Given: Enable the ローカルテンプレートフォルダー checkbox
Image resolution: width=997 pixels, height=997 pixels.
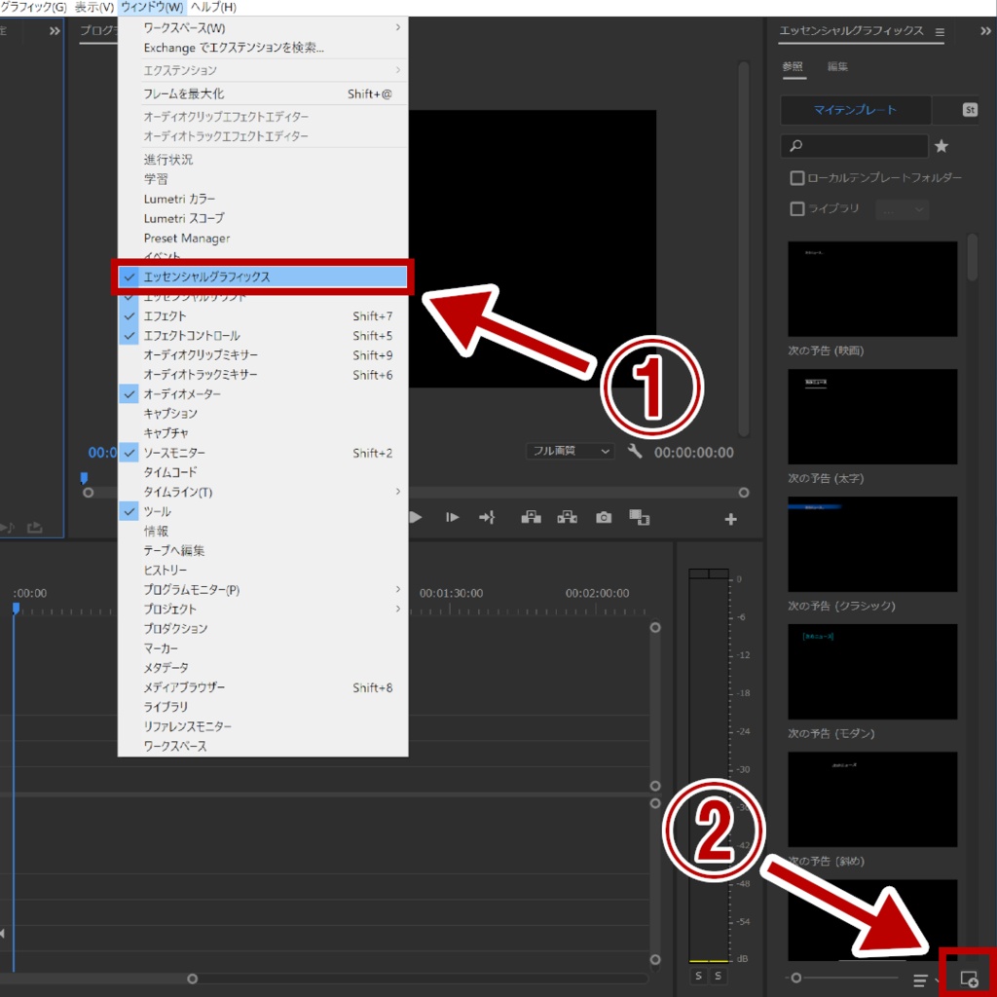Looking at the screenshot, I should (x=795, y=177).
